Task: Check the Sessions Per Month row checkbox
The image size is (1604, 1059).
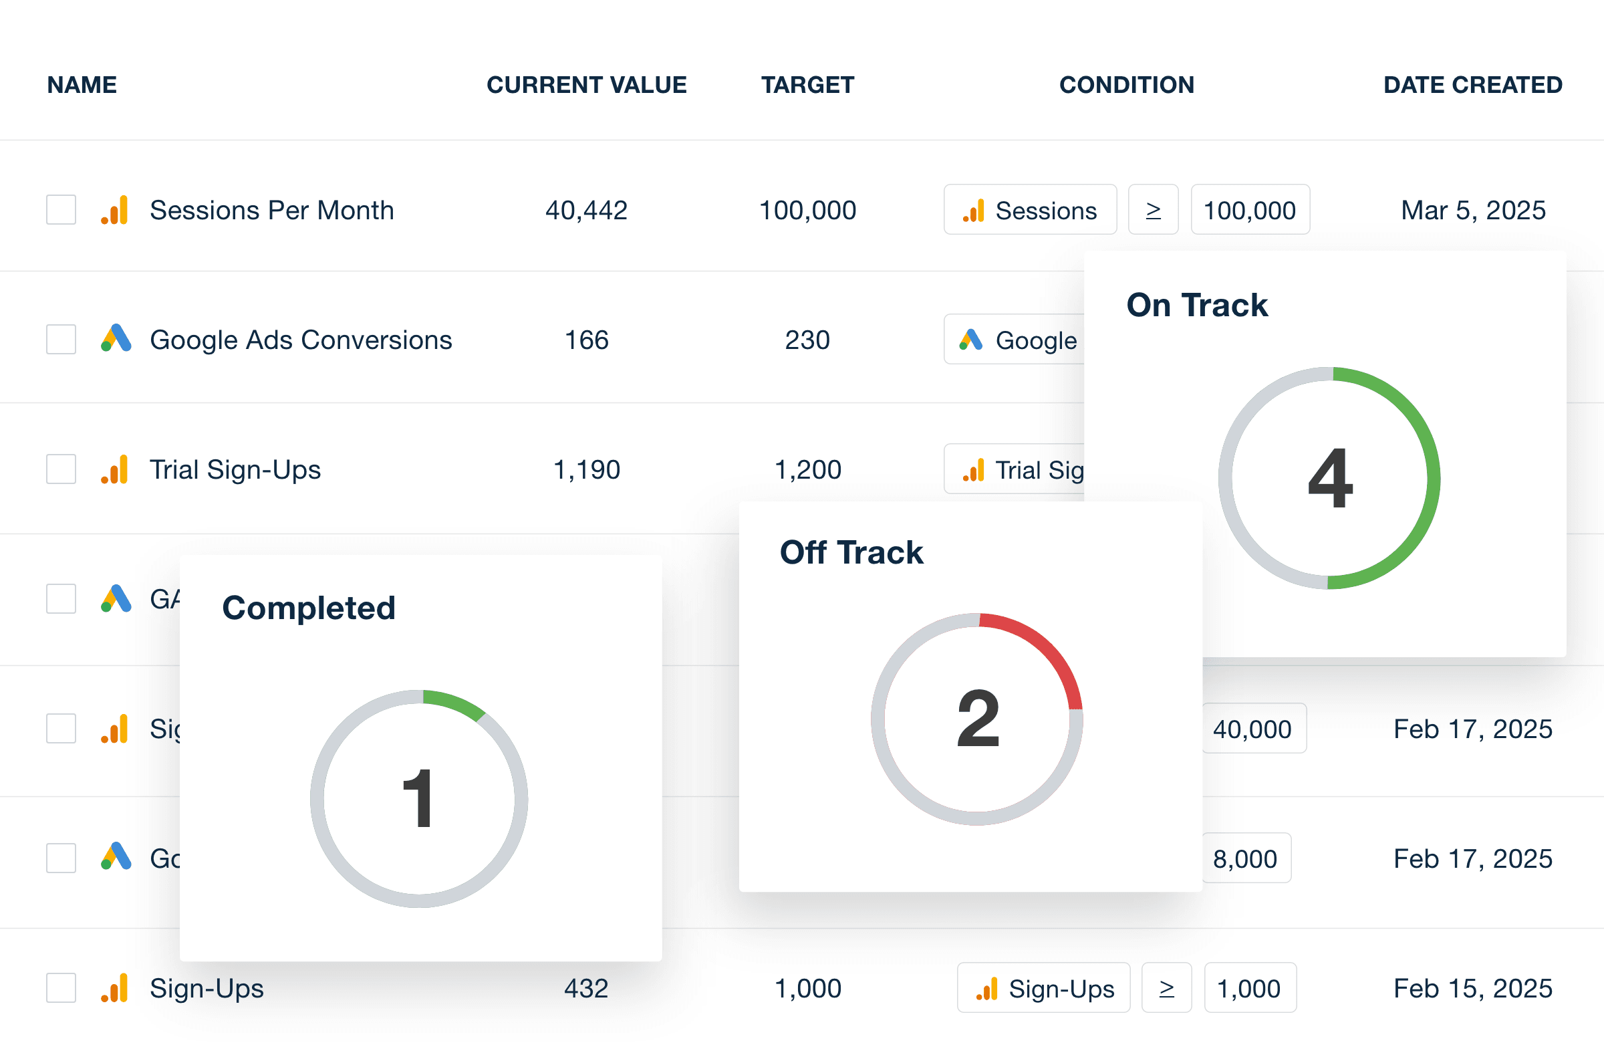Action: point(61,210)
